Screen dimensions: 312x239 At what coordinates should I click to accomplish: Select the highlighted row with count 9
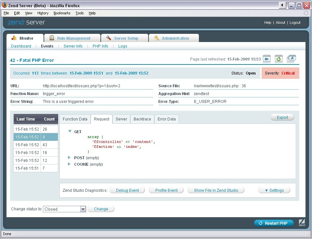click(x=36, y=137)
